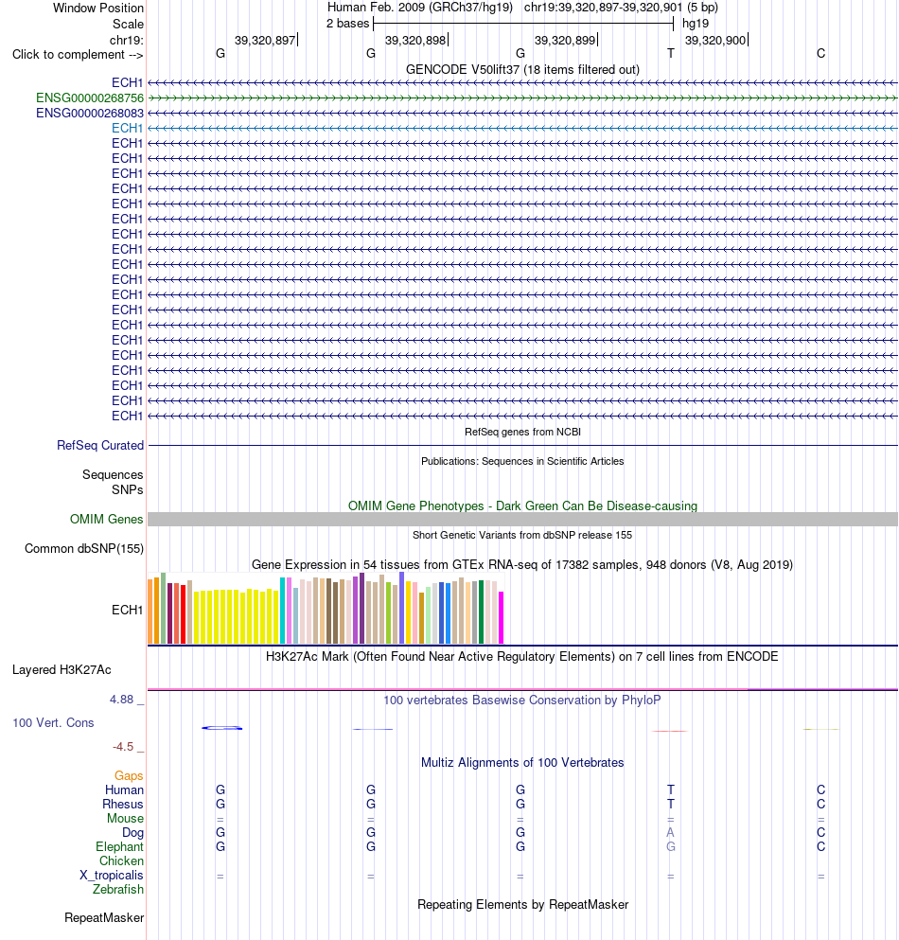Click the Scale track label

(129, 24)
